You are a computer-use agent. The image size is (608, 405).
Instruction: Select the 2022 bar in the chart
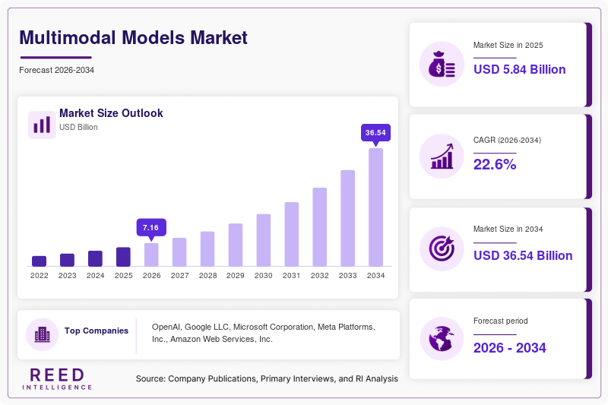click(x=40, y=261)
